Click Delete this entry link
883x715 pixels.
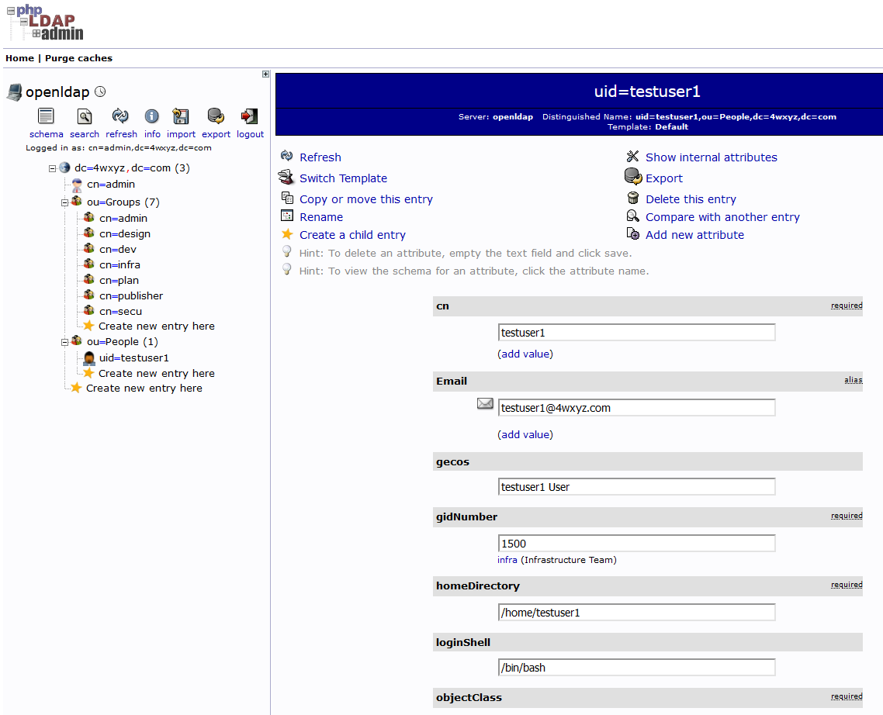click(691, 199)
